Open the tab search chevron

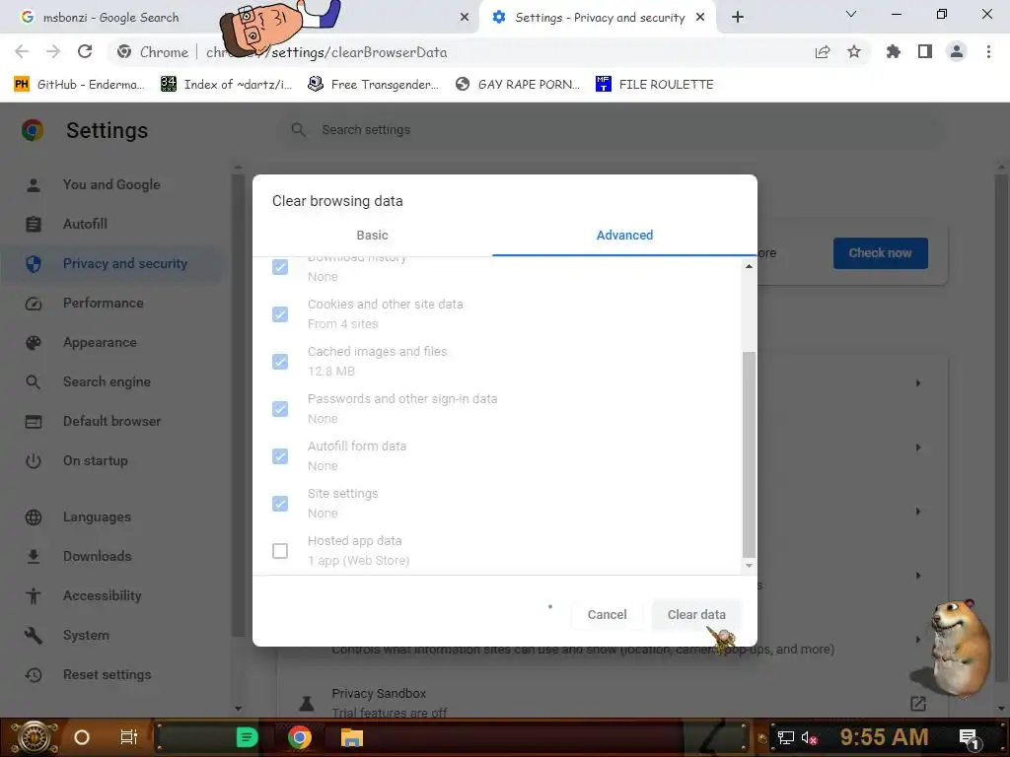coord(851,14)
